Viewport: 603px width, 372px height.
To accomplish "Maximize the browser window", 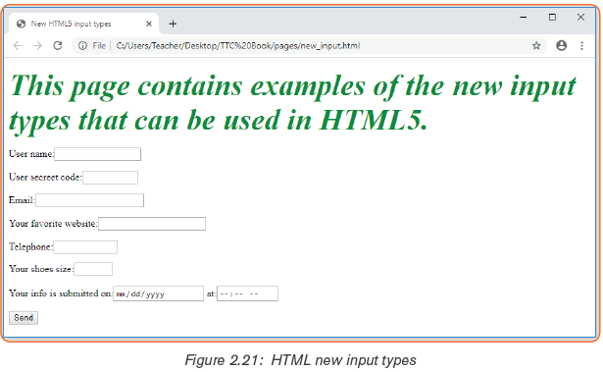I will (x=552, y=17).
